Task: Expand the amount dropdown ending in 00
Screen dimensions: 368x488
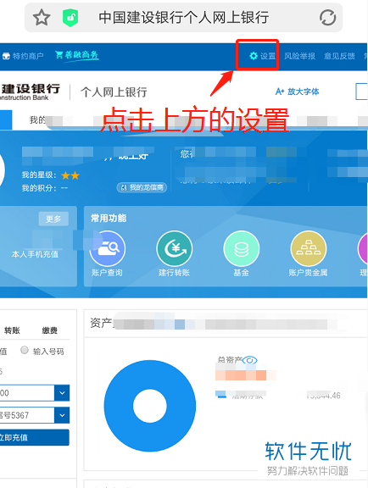Action: 62,393
